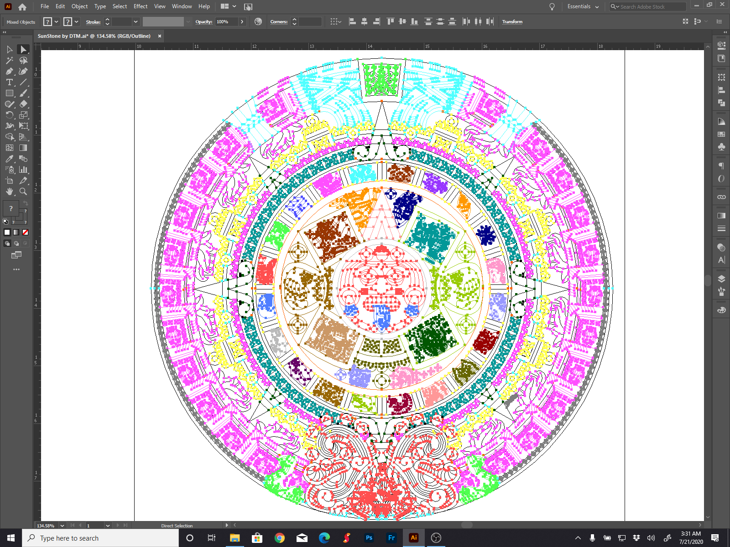Select the Free Transform tool

pyautogui.click(x=23, y=126)
